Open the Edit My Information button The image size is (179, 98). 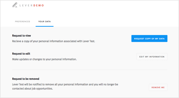click(x=152, y=56)
